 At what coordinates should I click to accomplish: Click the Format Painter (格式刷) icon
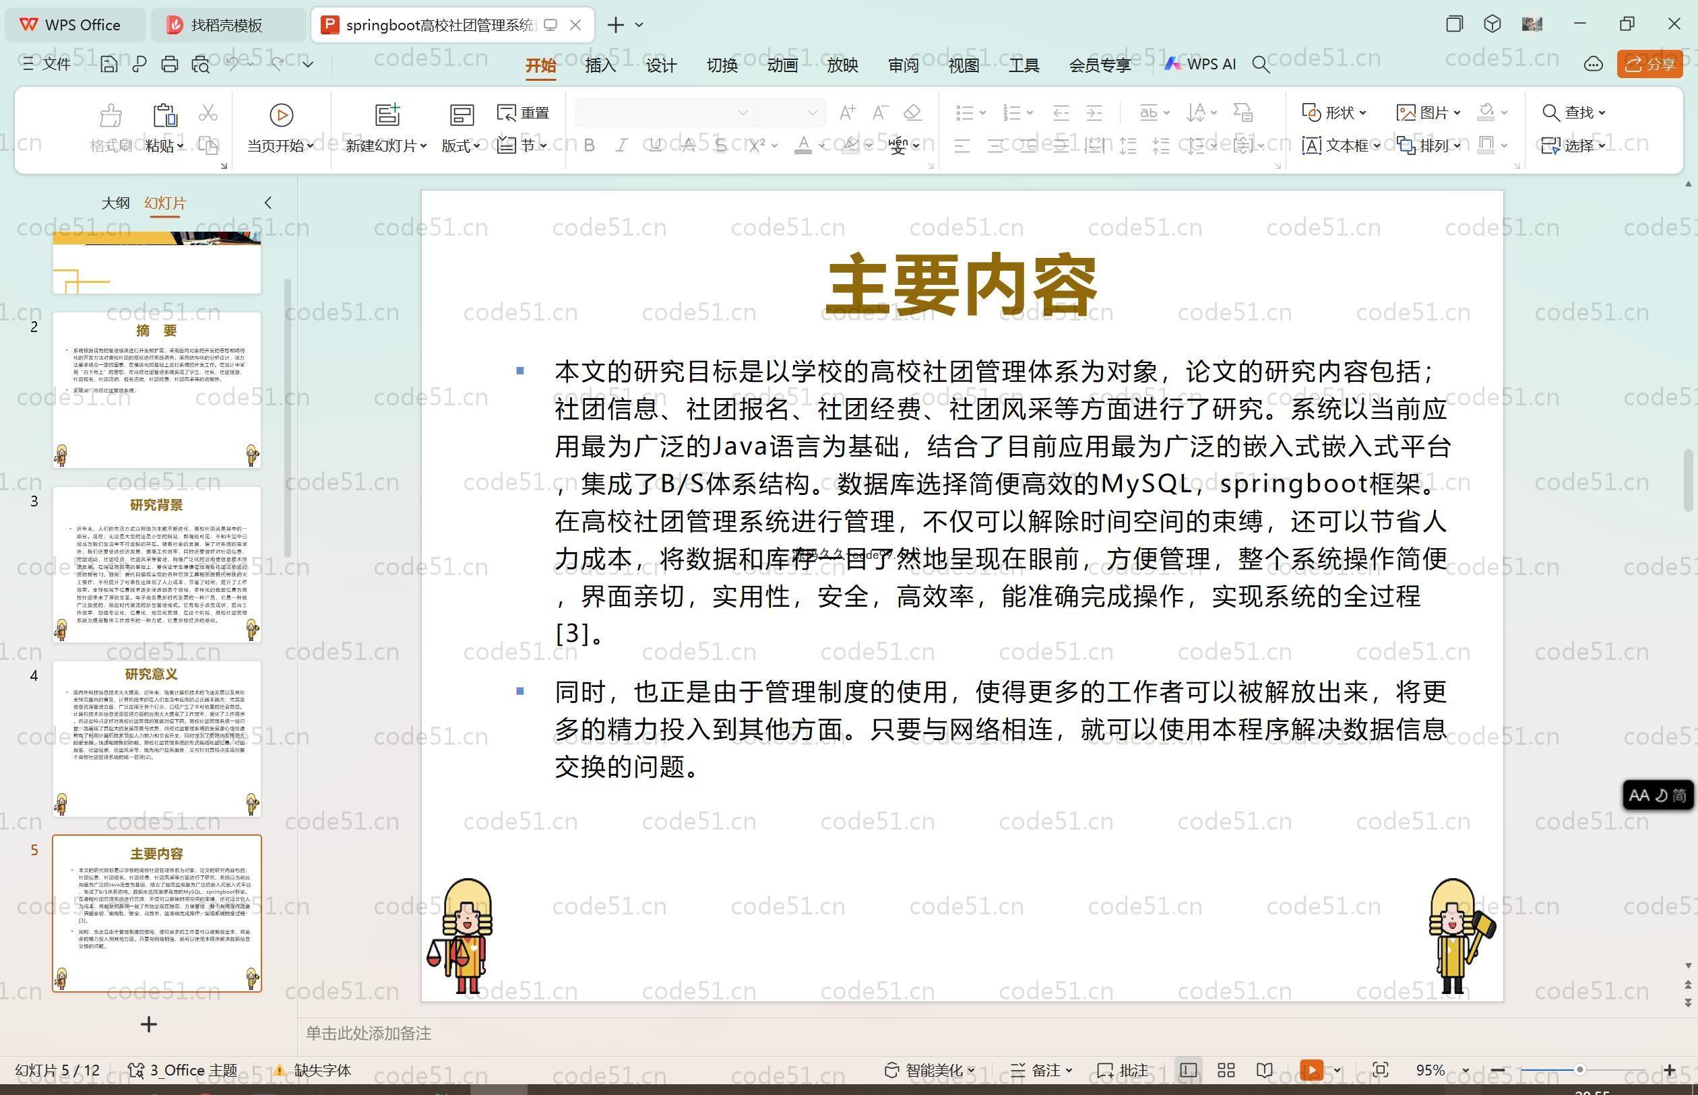(x=111, y=114)
